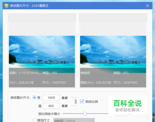Click the chain link icon between width and height
The width and height of the screenshot is (155, 122).
coord(76,102)
